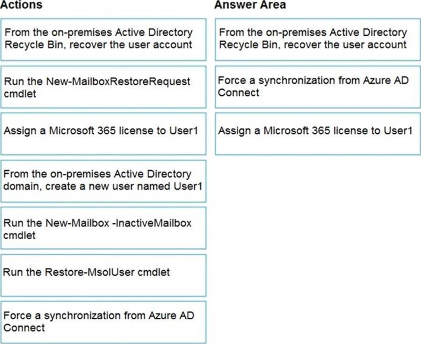Pick 'Force a synchronization' in the Actions list
421x344 pixels.
tap(103, 322)
